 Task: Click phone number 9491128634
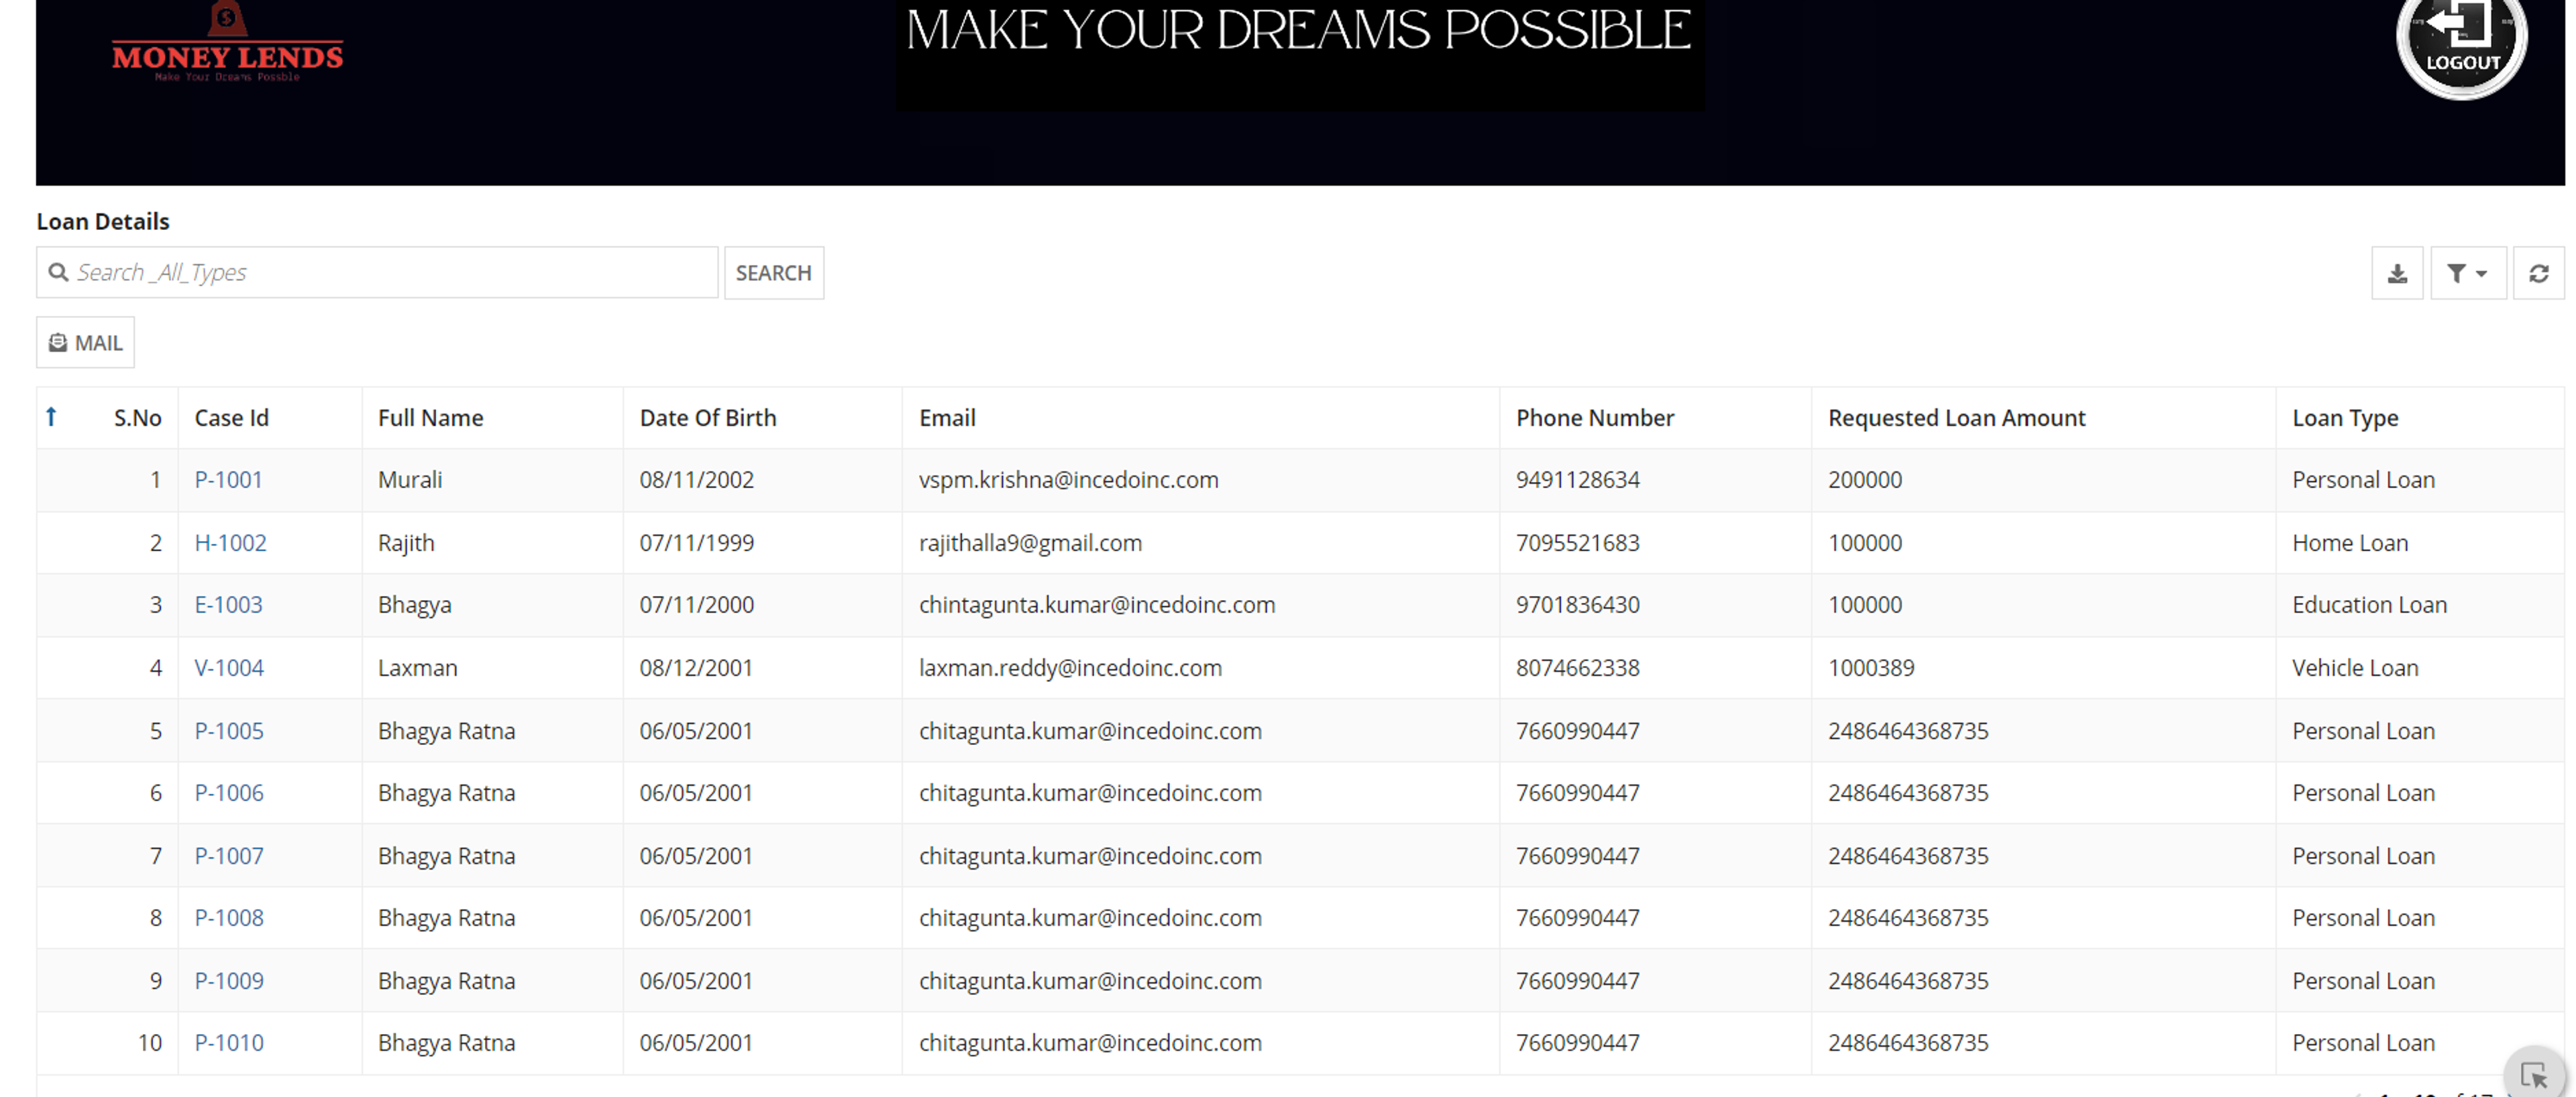1578,480
